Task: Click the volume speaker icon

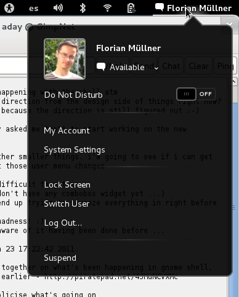Action: click(58, 8)
